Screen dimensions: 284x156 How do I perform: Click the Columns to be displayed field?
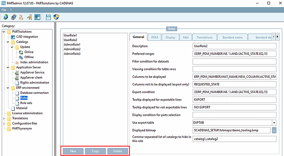(x=234, y=77)
